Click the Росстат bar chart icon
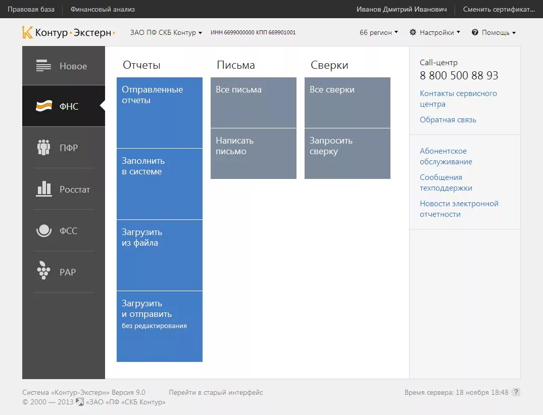The image size is (543, 415). pos(44,189)
